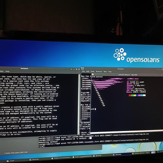Click the Memory line in neofetch output
This screenshot has width=163, height=163.
tap(136, 92)
